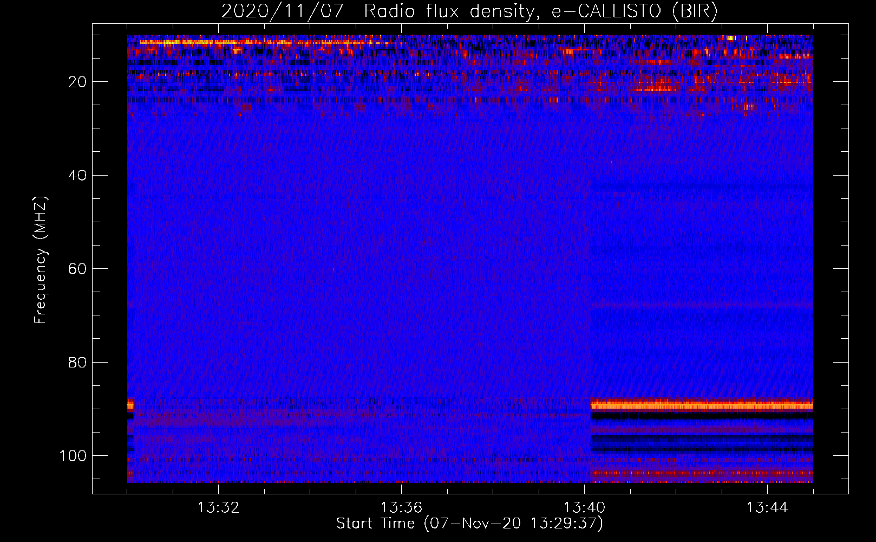Click the 13:36 time tick label
This screenshot has width=876, height=542.
[401, 508]
